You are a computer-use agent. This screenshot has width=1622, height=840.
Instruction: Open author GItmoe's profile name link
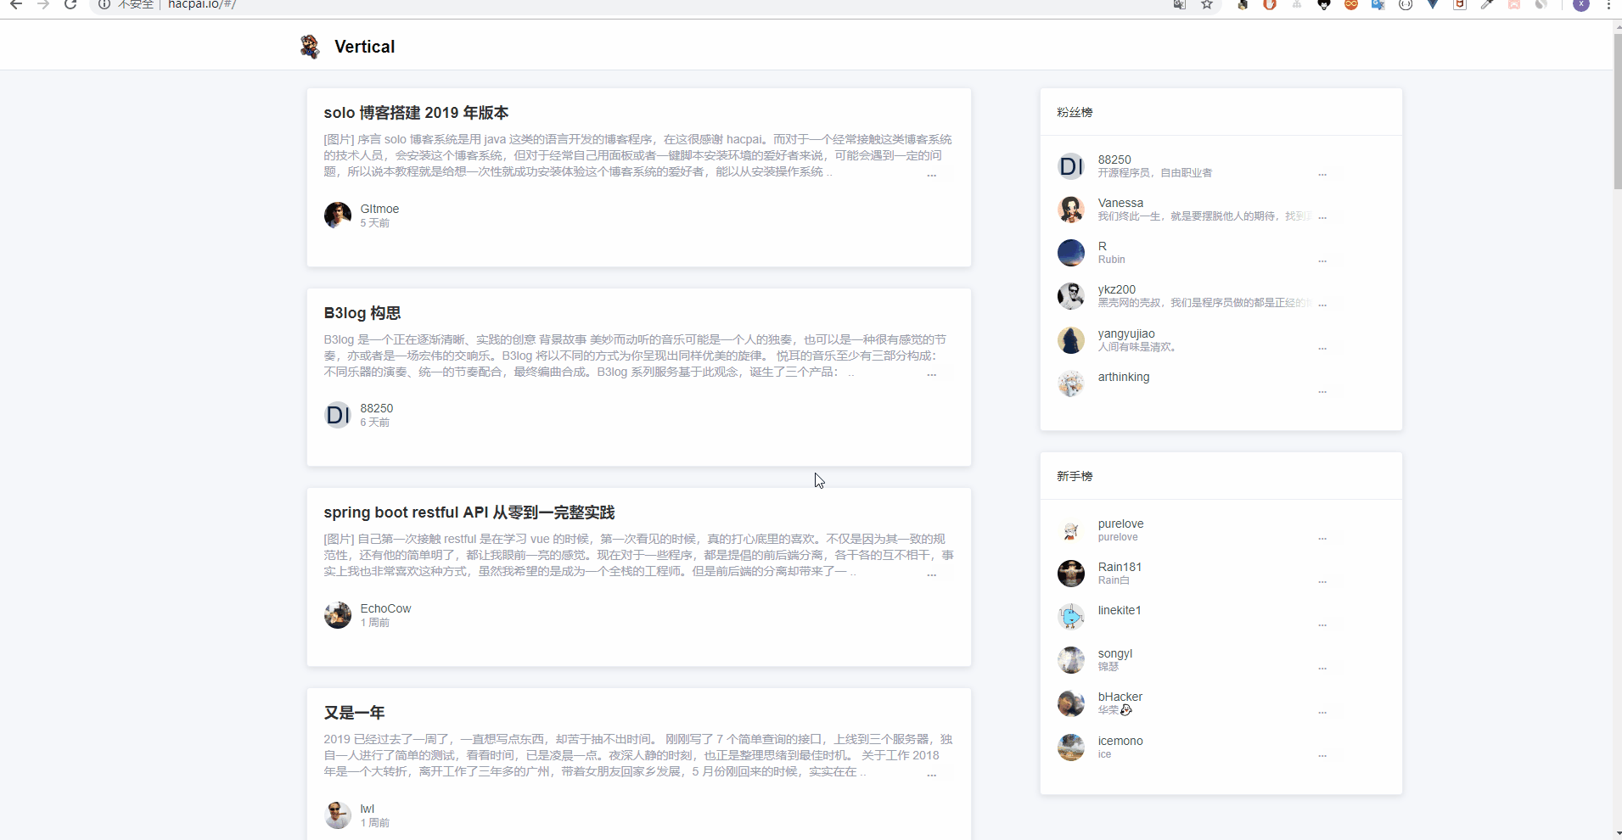click(379, 209)
